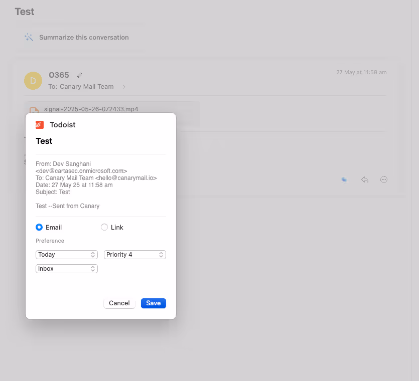Open the more options ellipsis icon

[384, 179]
